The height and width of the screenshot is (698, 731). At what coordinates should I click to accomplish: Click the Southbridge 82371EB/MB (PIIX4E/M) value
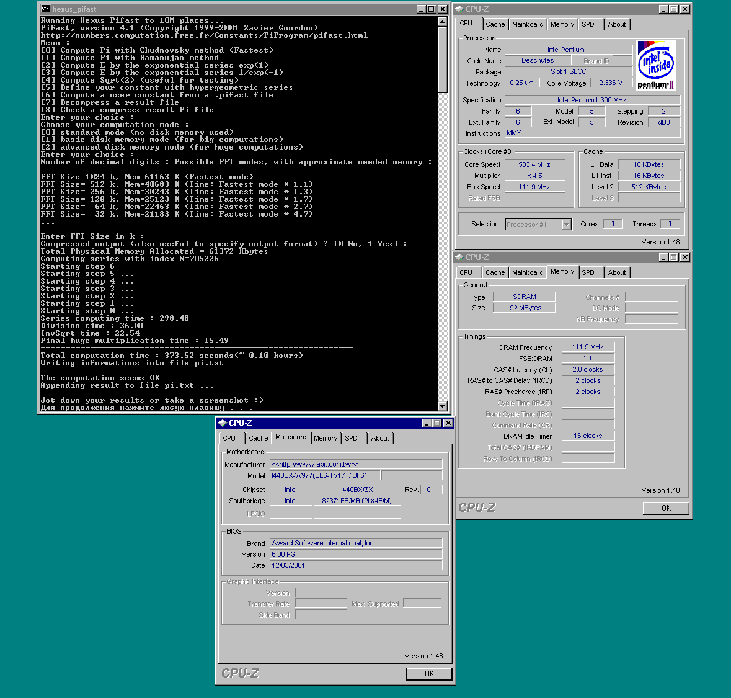point(357,501)
